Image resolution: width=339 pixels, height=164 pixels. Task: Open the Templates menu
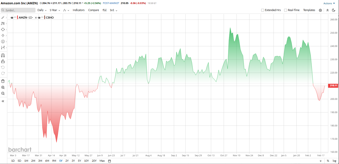[309, 10]
